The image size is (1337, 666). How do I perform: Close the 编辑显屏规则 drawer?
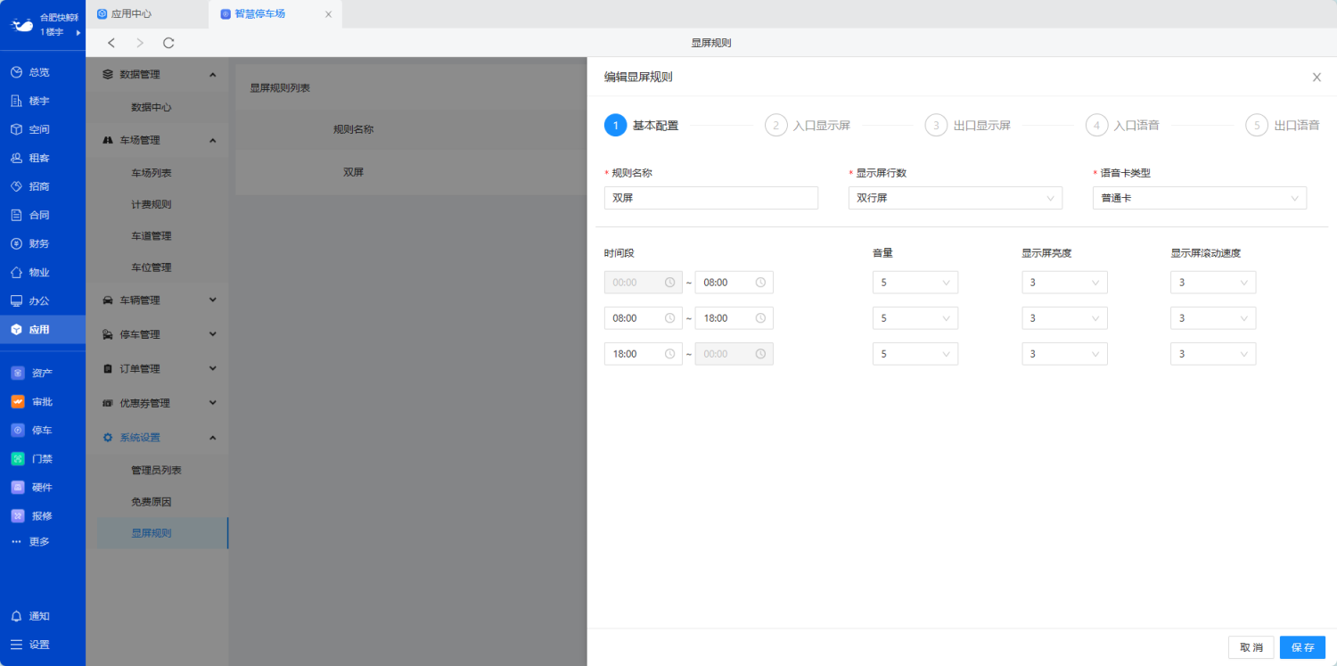[1316, 77]
